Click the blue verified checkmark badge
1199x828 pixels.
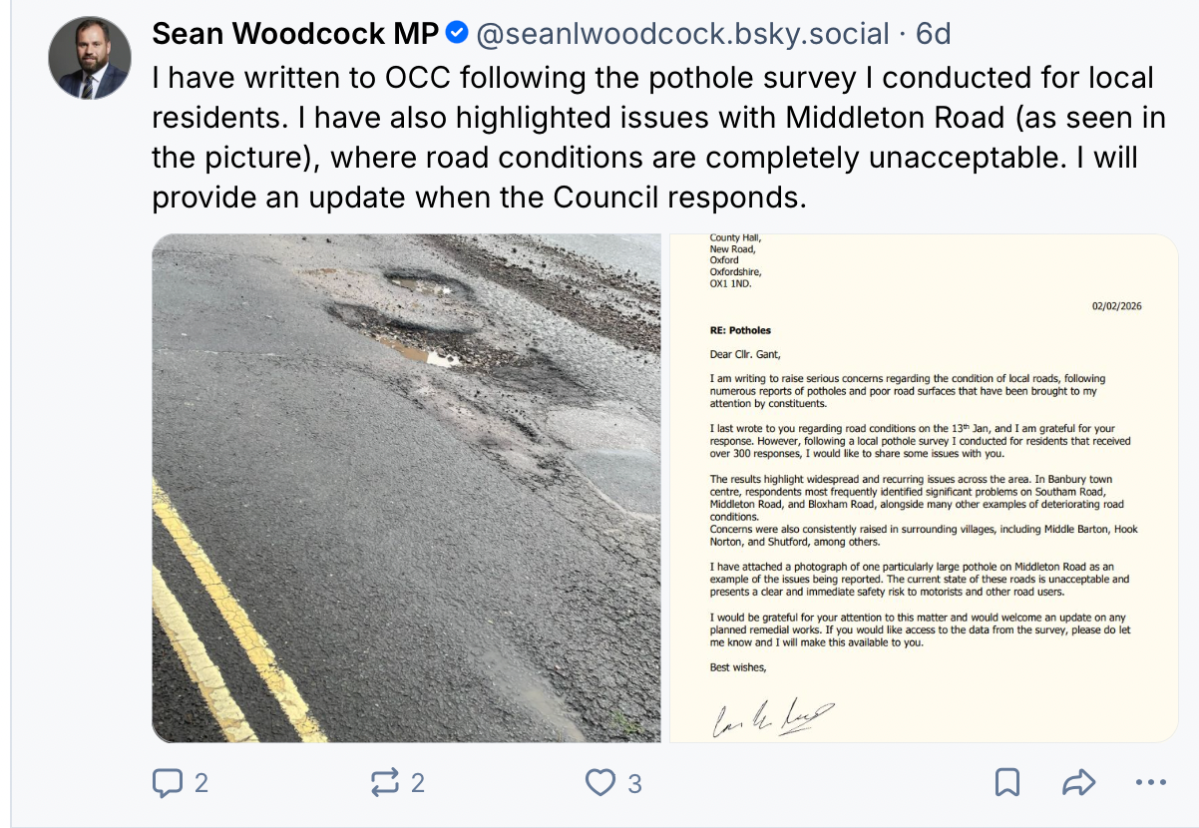tap(456, 34)
